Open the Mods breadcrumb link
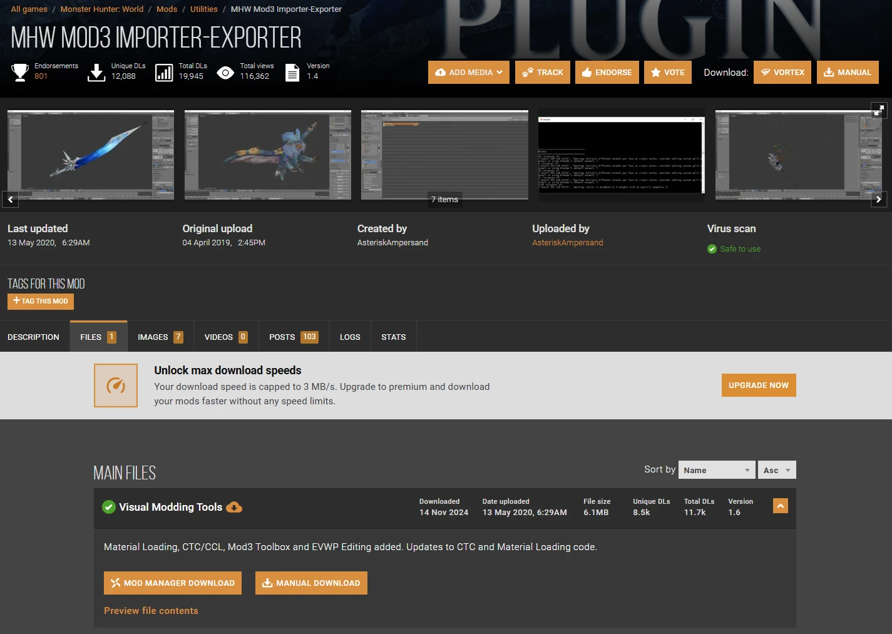The height and width of the screenshot is (634, 892). click(x=167, y=9)
